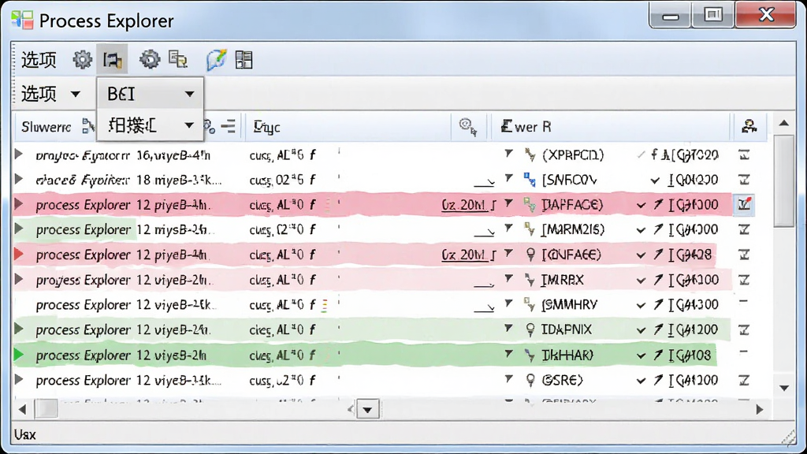Click the horizontal scrollbar right arrow
This screenshot has width=807, height=454.
(x=760, y=410)
